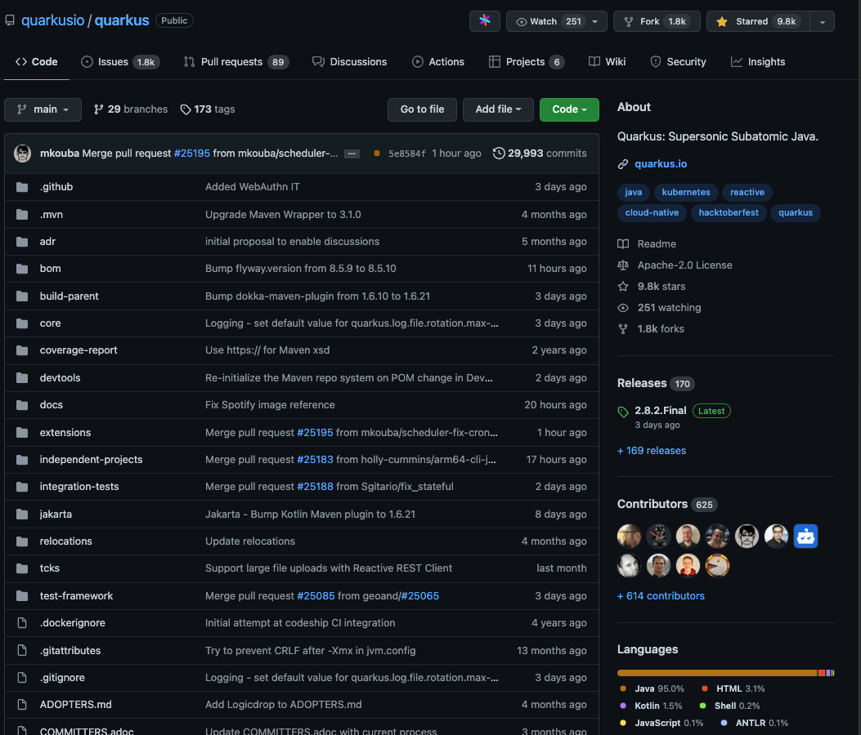Click the folder icon for tcks
This screenshot has height=735, width=861.
[x=22, y=568]
